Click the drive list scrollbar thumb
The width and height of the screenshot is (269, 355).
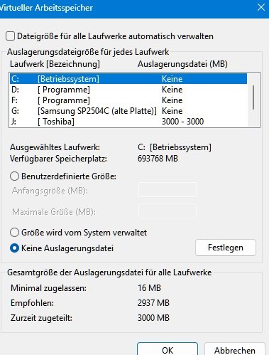[253, 97]
